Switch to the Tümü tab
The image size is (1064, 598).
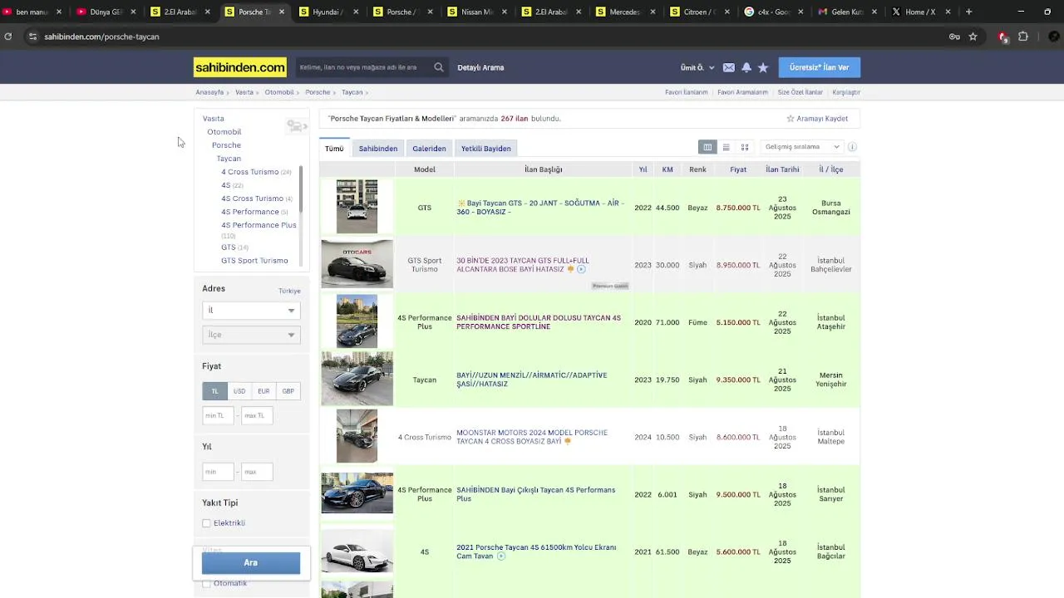click(x=334, y=149)
